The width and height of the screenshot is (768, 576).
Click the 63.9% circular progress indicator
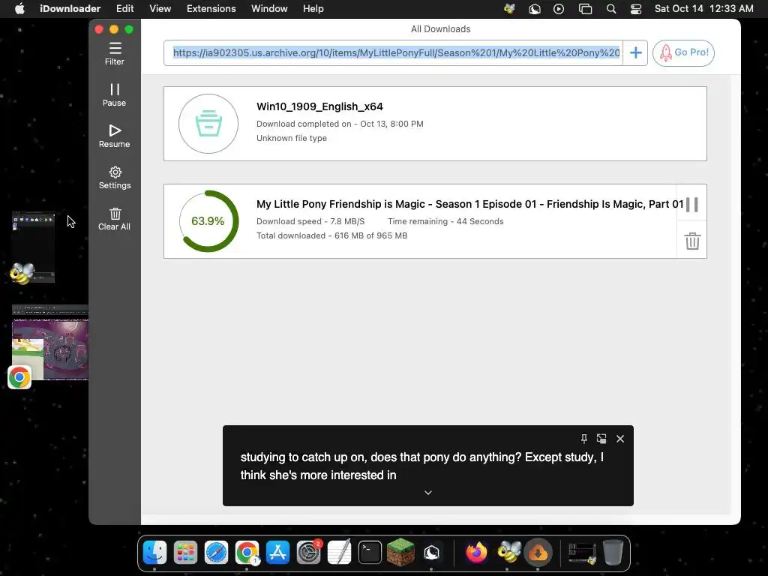[x=208, y=221]
